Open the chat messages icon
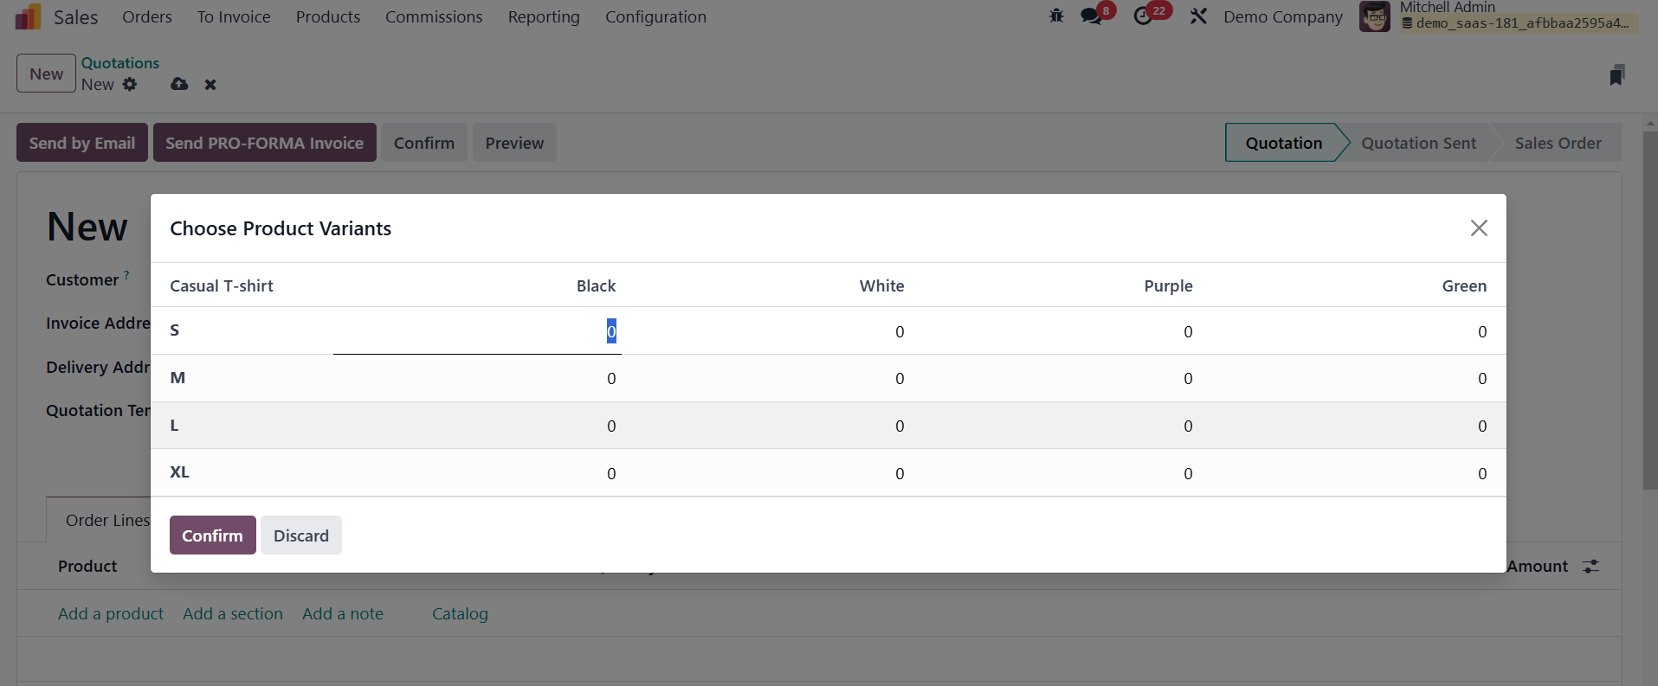 pos(1092,16)
